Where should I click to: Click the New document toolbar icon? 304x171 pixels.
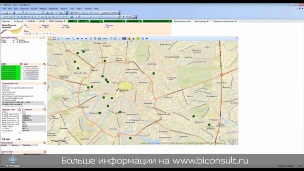pos(3,13)
